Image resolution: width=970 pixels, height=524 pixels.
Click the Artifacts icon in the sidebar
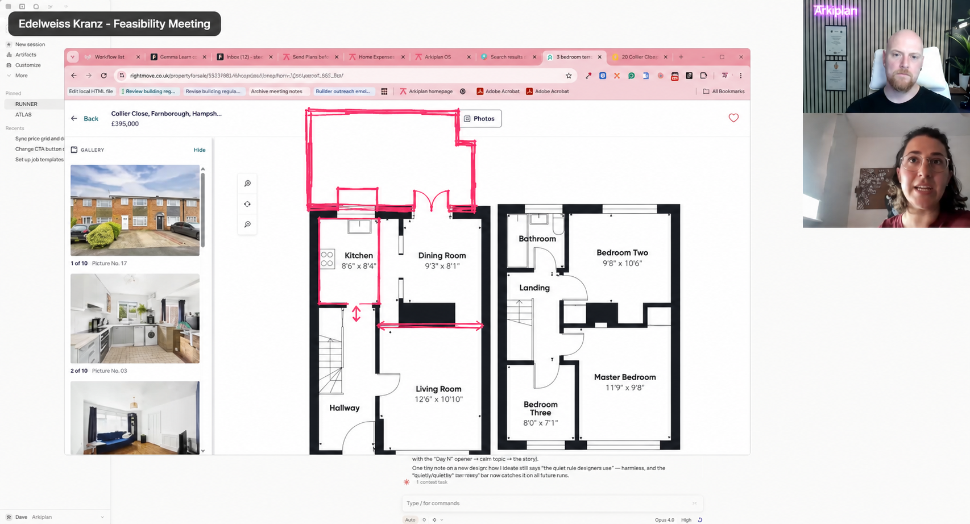pos(9,55)
